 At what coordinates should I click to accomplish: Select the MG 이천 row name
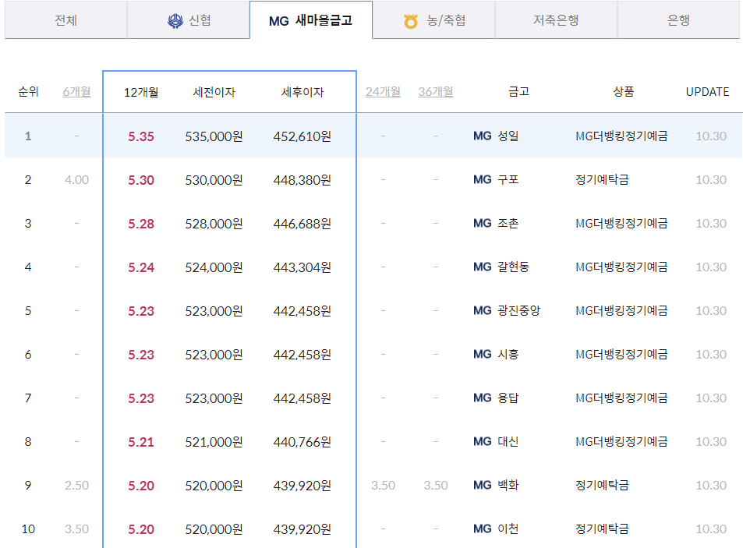click(496, 529)
